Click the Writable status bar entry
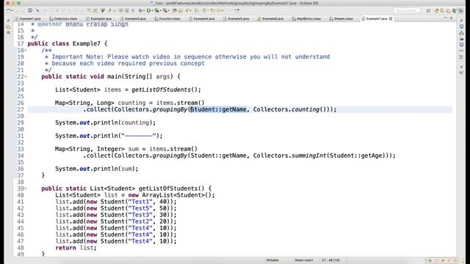The width and height of the screenshot is (470, 264). pyautogui.click(x=272, y=260)
